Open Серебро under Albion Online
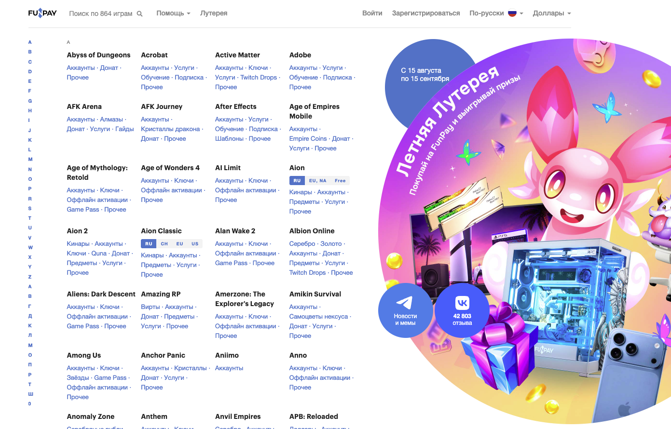671x429 pixels. [302, 244]
